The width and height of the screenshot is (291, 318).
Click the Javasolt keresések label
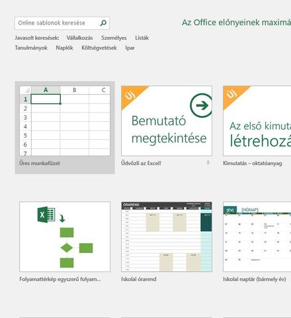pyautogui.click(x=37, y=38)
